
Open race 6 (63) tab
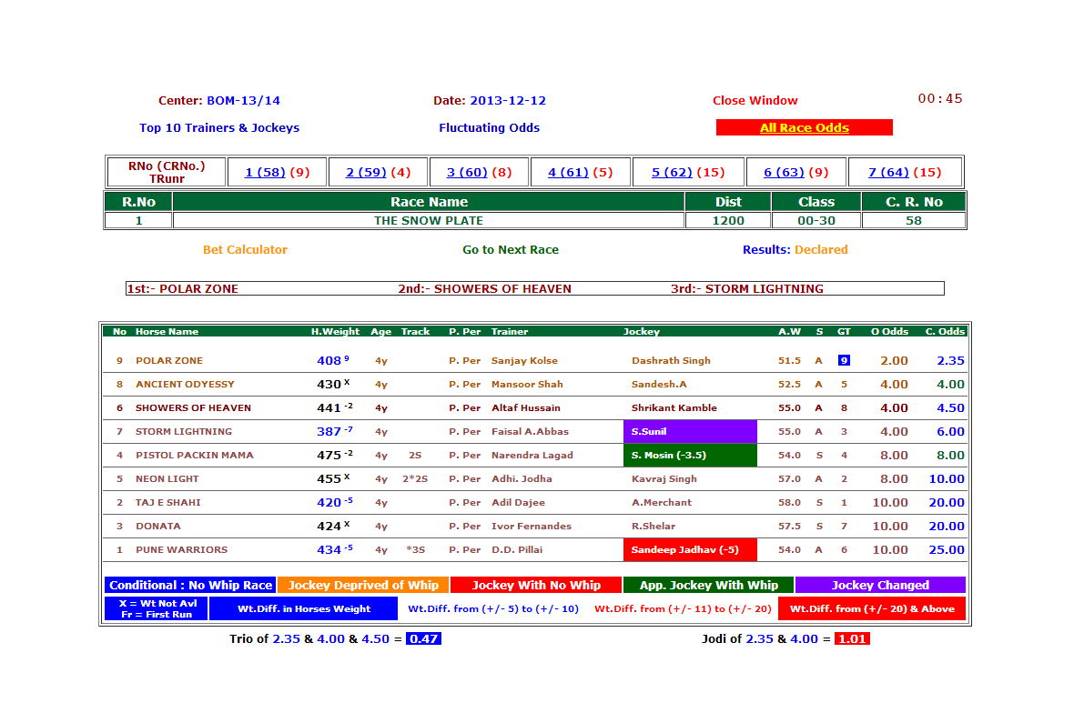click(x=785, y=173)
